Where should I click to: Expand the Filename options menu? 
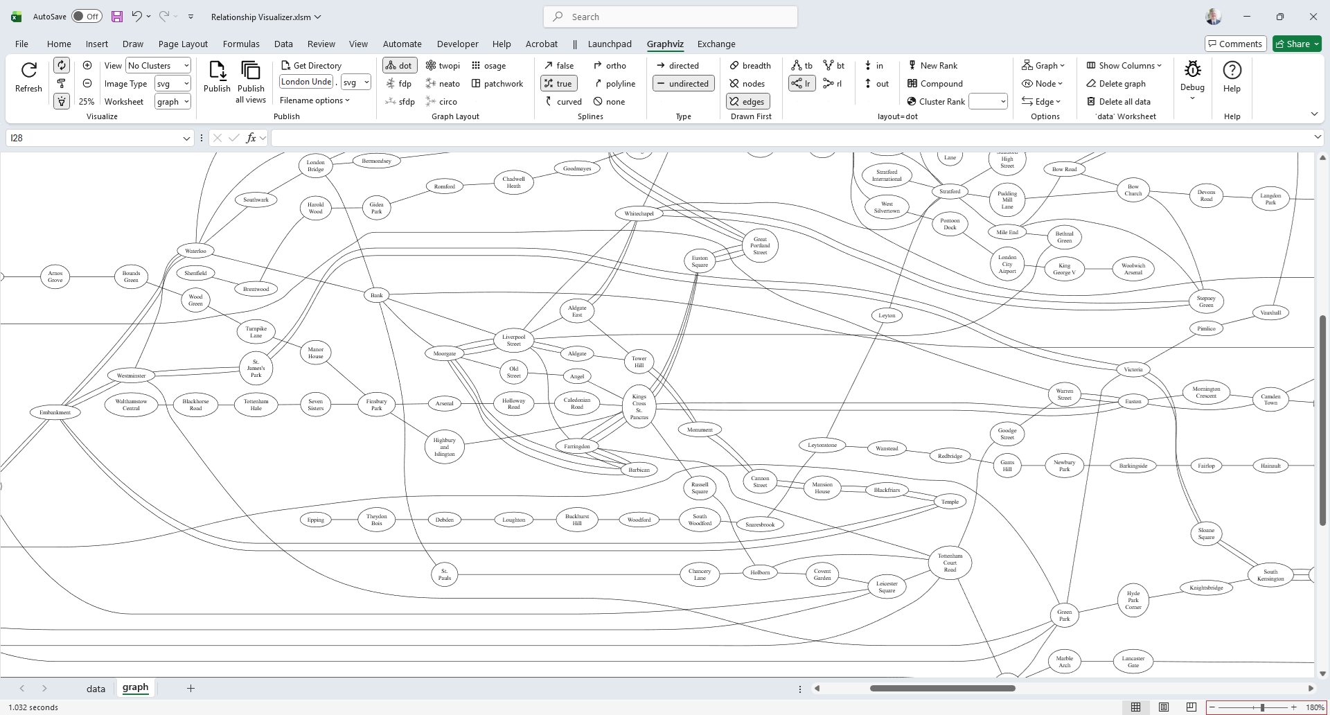[314, 100]
